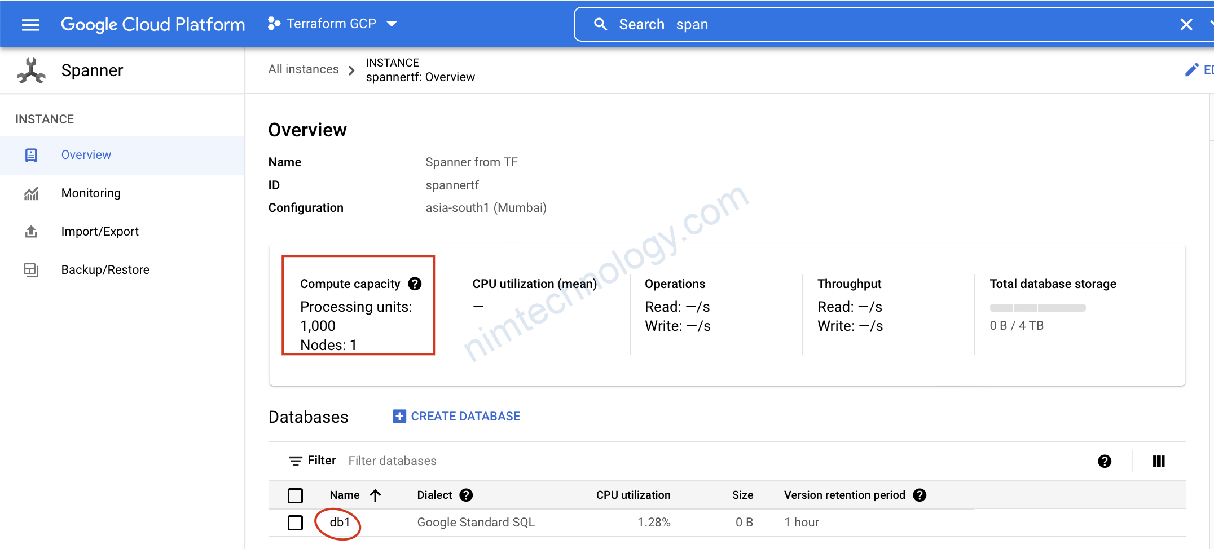1214x549 pixels.
Task: Click the edit pencil icon
Action: point(1191,70)
